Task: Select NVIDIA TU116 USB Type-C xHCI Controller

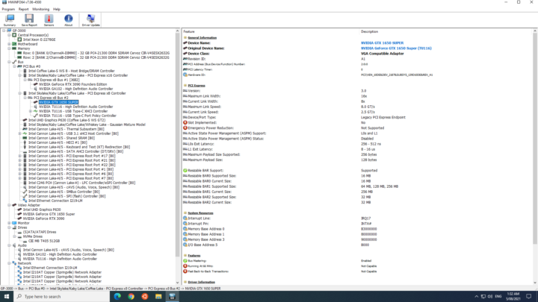Action: click(73, 111)
